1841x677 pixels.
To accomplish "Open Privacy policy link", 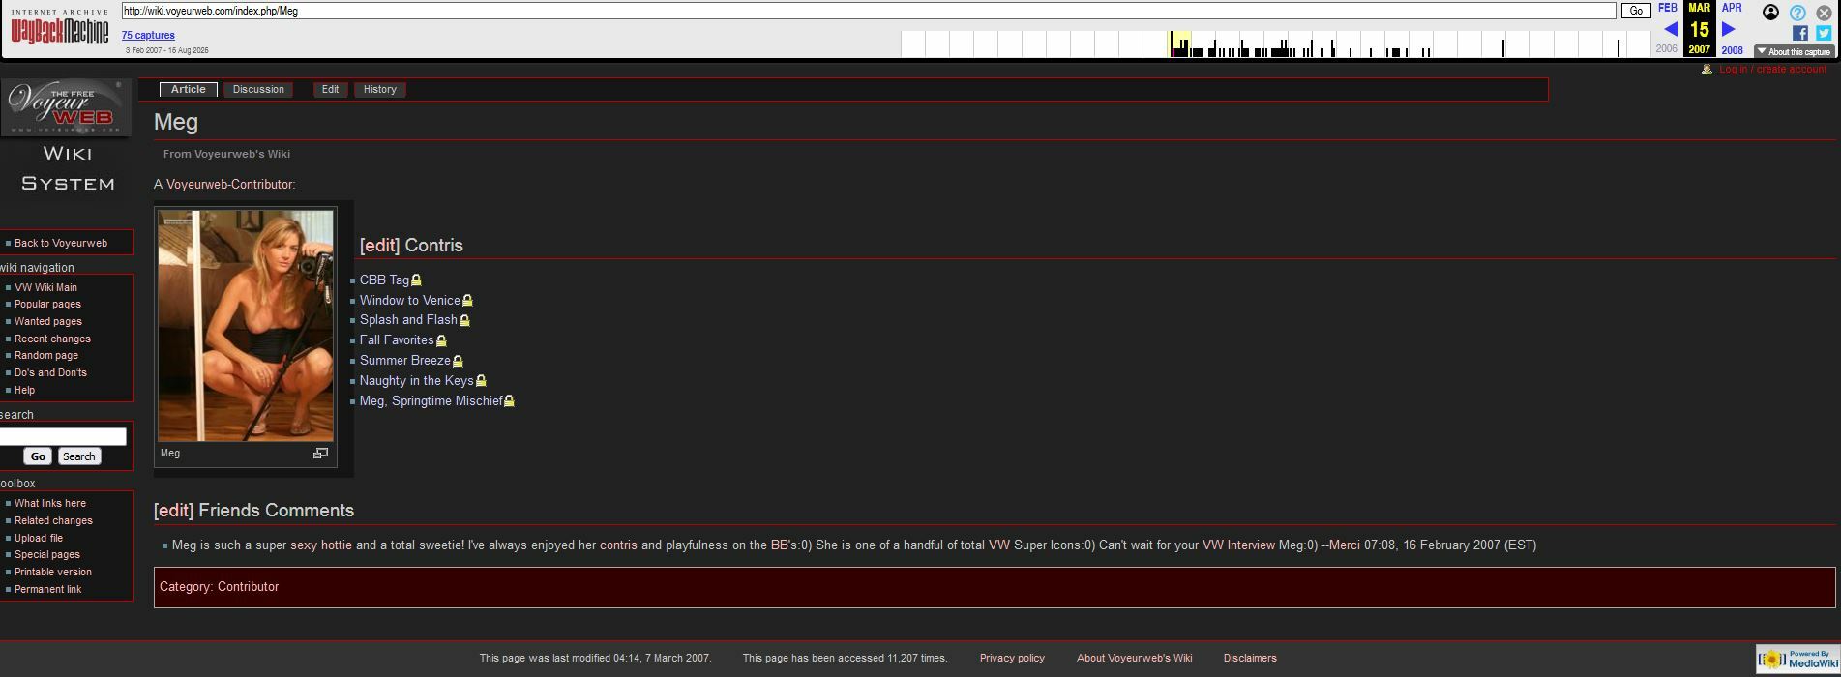I will click(1012, 658).
